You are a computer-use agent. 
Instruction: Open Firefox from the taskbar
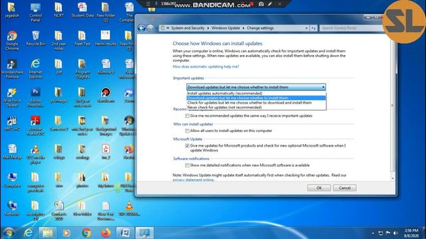[x=106, y=233]
